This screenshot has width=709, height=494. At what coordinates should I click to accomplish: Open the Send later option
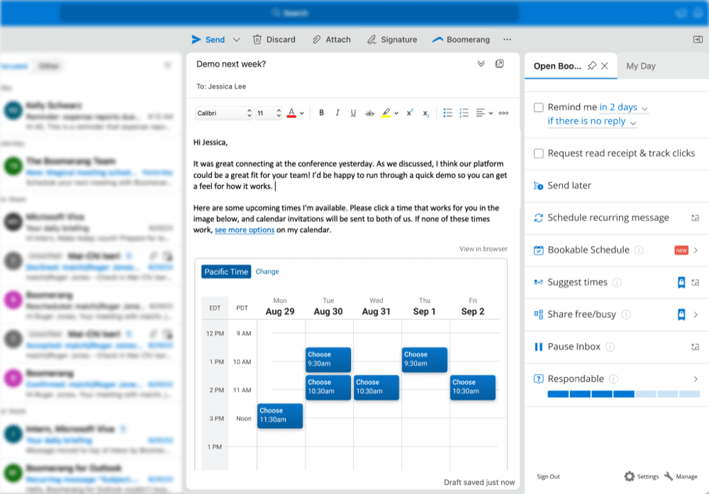569,186
